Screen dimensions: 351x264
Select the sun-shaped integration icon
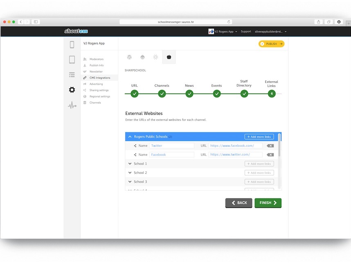[x=155, y=57]
